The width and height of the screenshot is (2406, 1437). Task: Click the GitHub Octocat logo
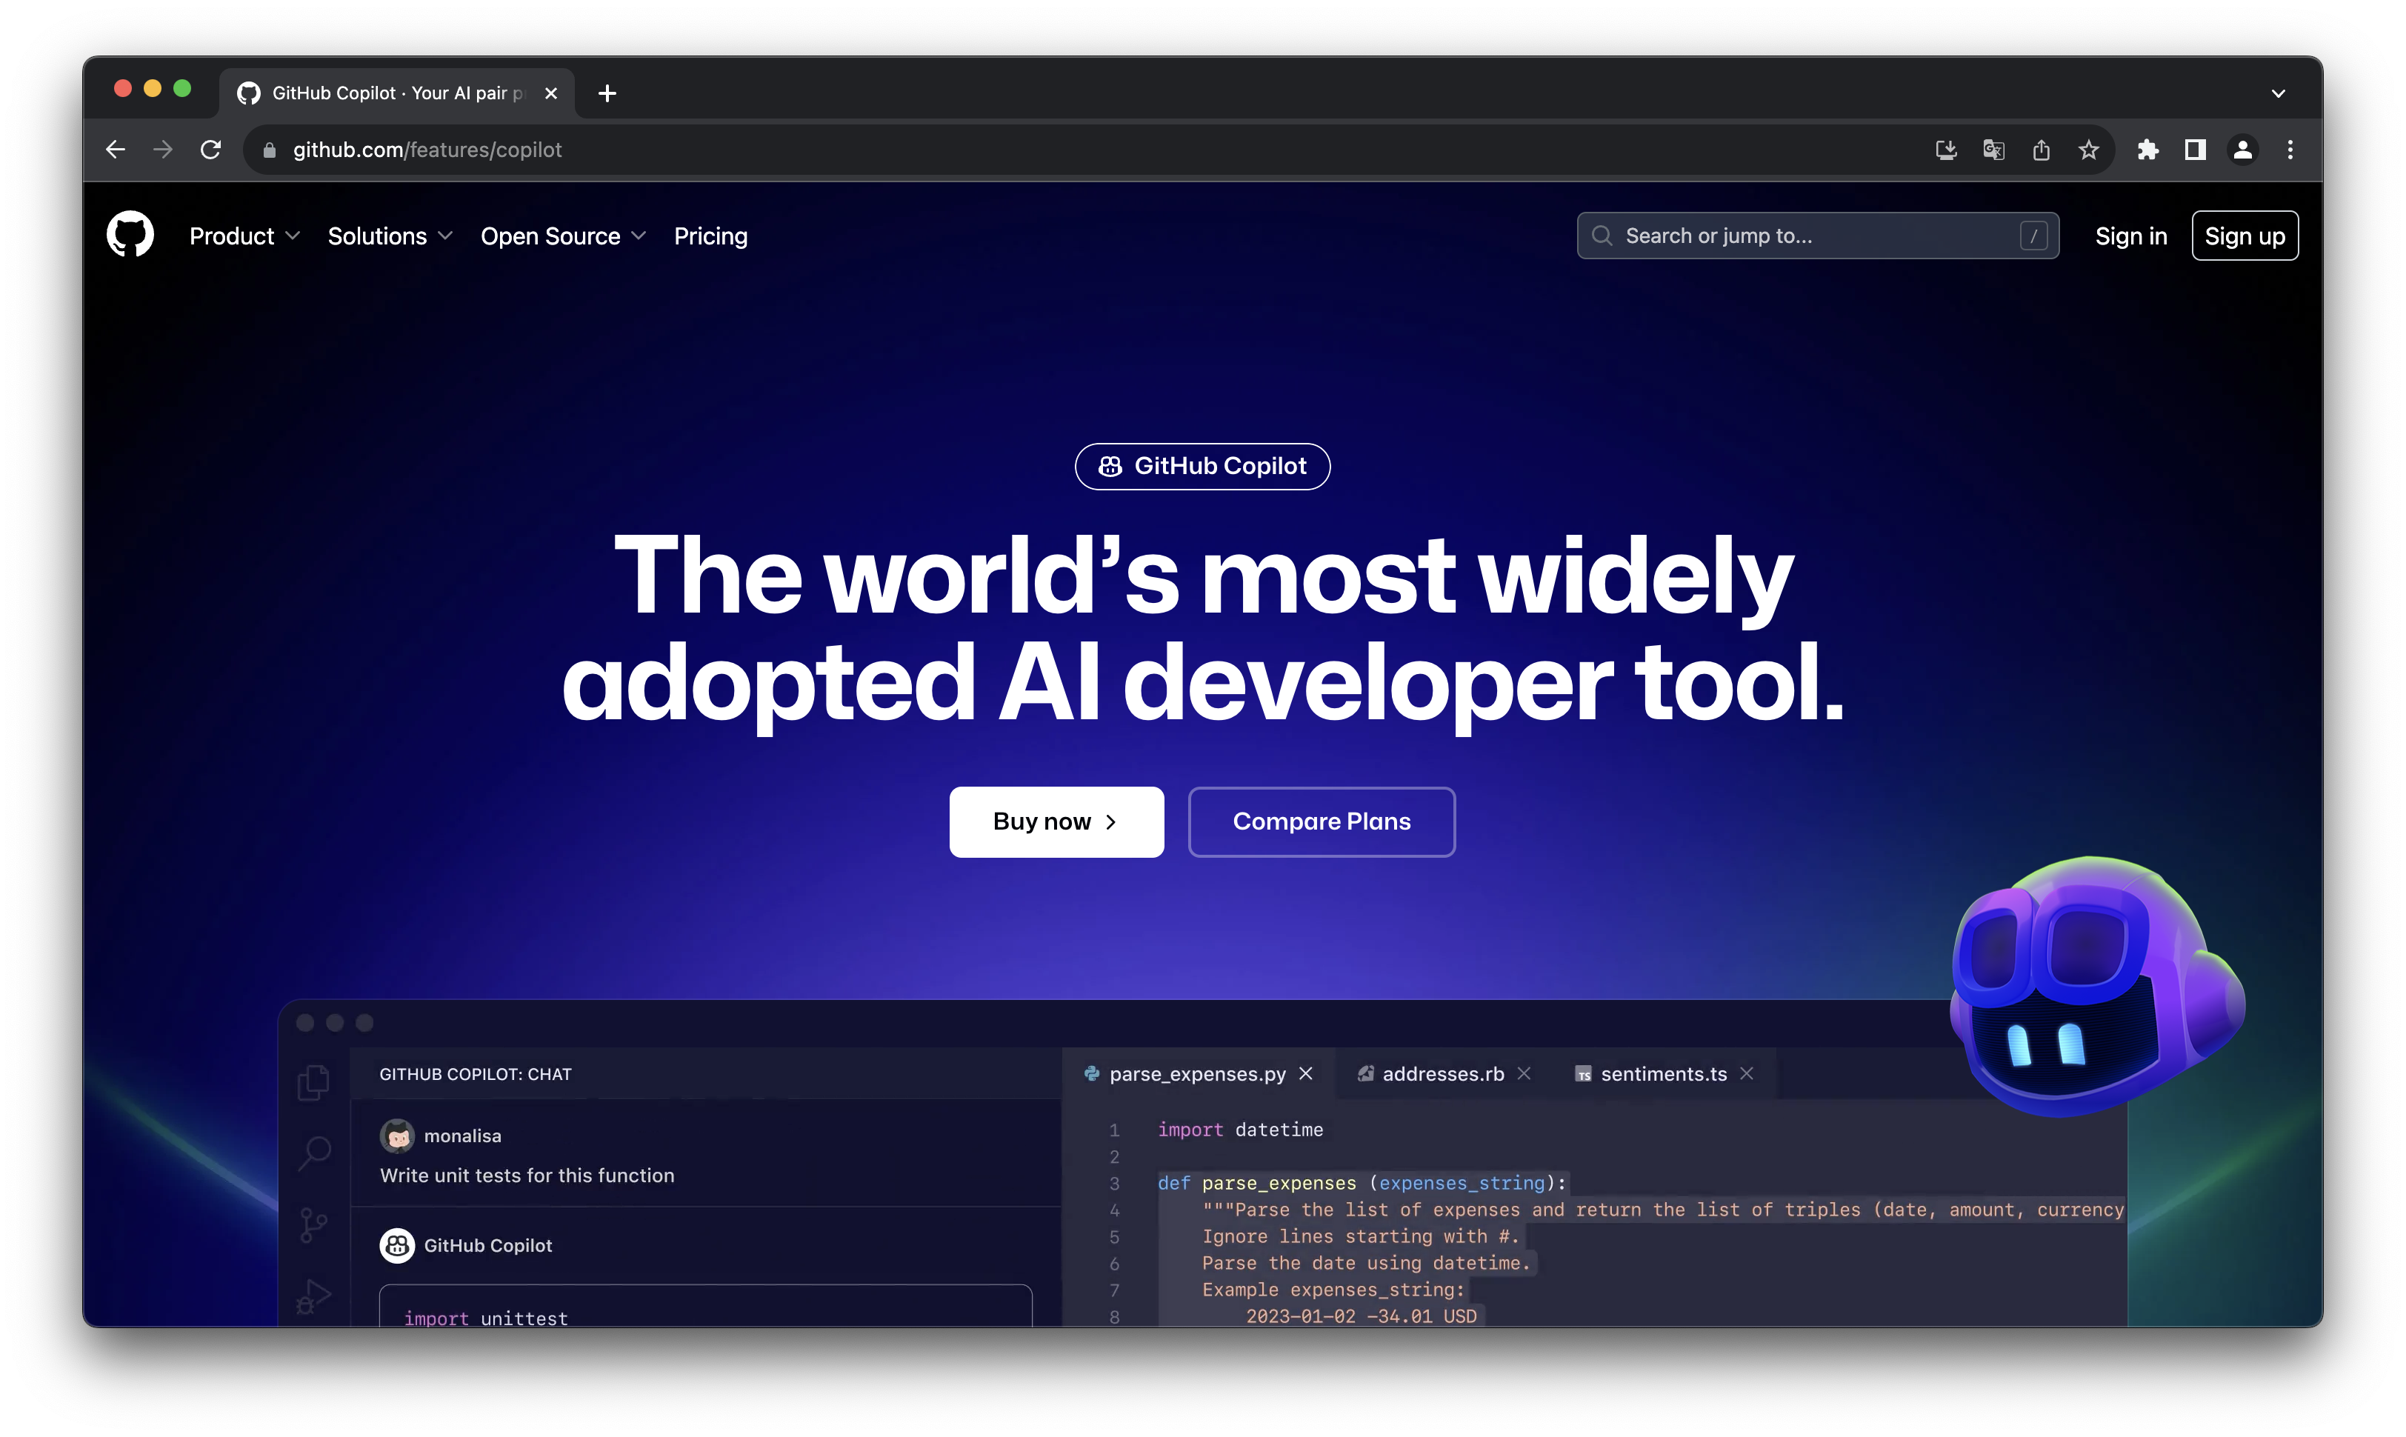click(130, 236)
